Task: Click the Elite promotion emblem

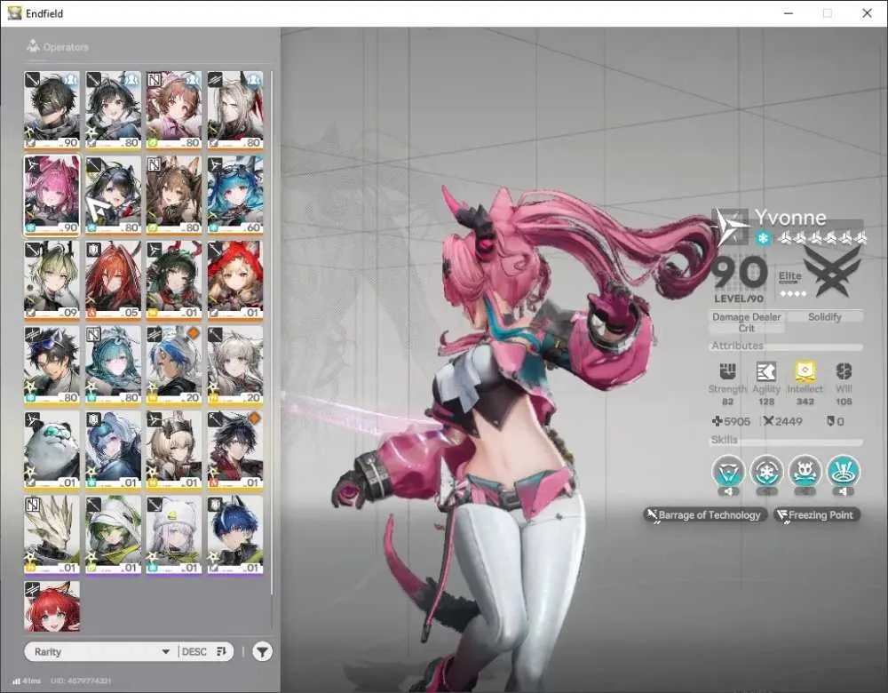Action: click(x=832, y=272)
